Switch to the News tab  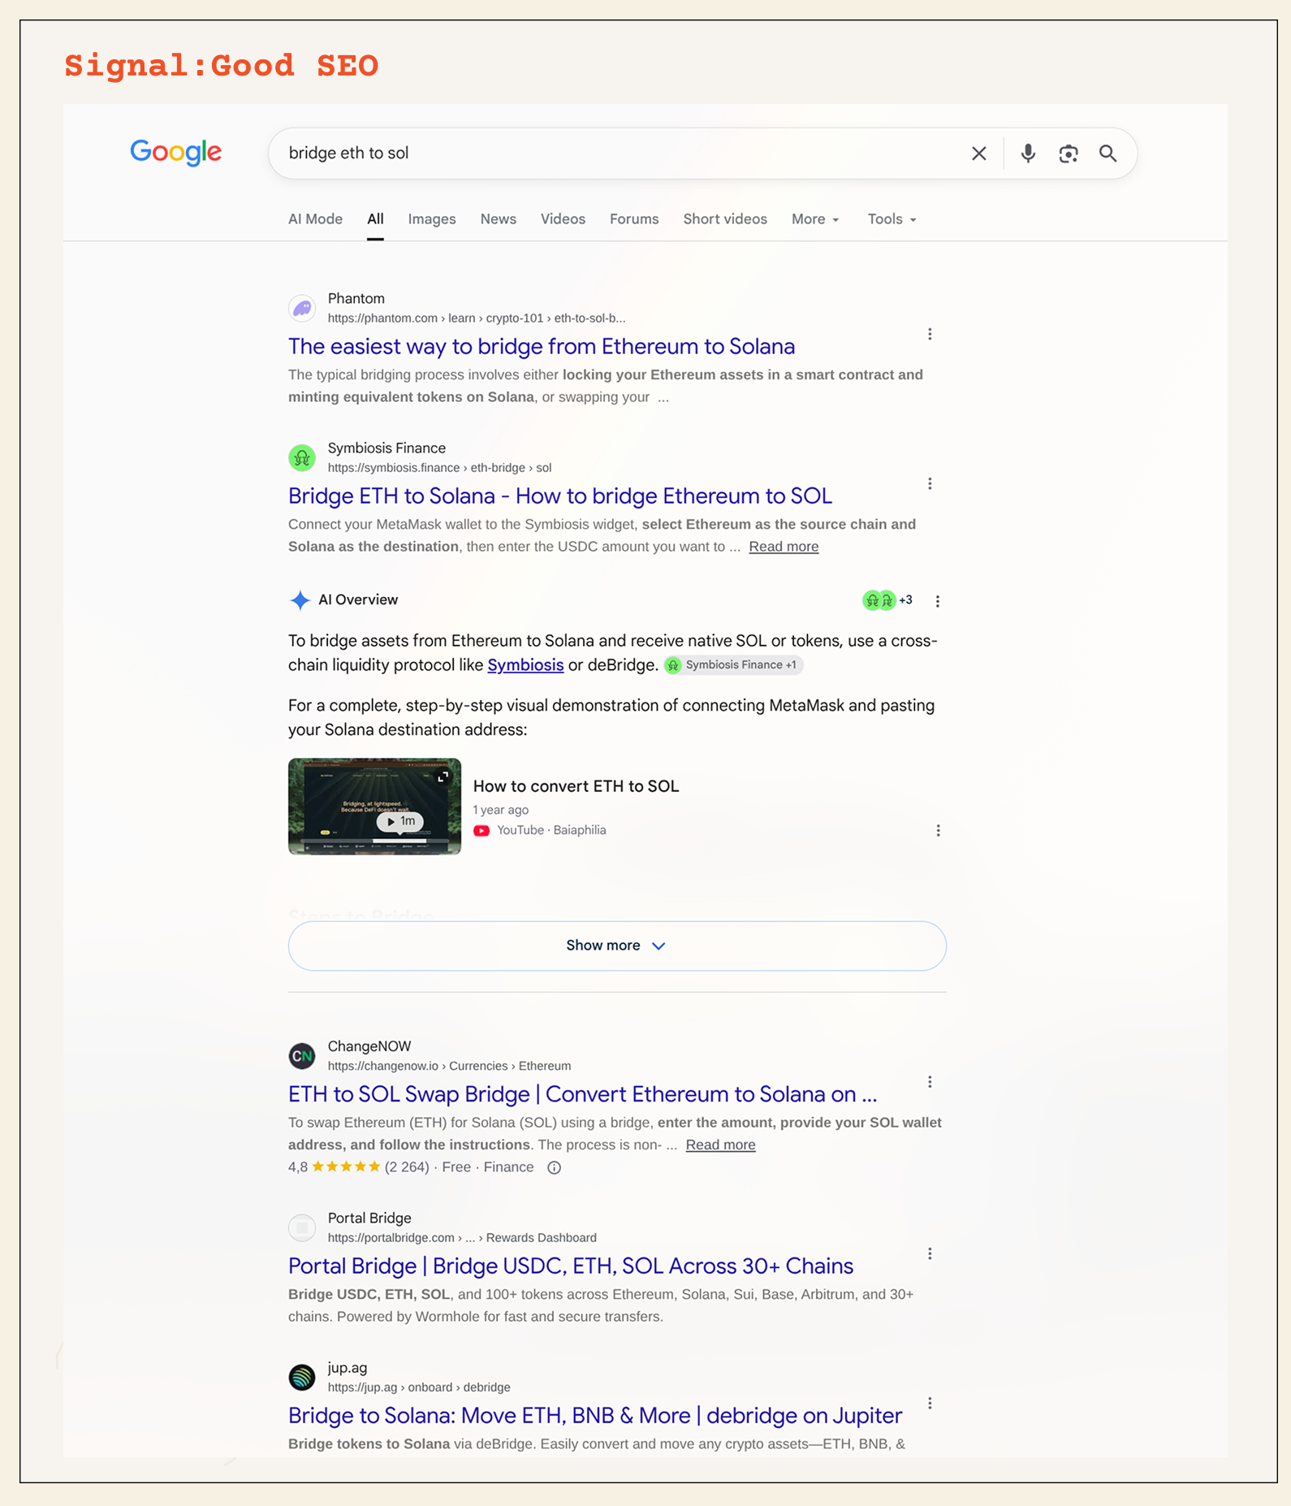point(499,219)
